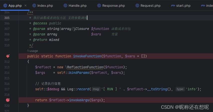
Task: Toggle breakpoint on invokeFunction declaration line
Action: pyautogui.click(x=8, y=56)
